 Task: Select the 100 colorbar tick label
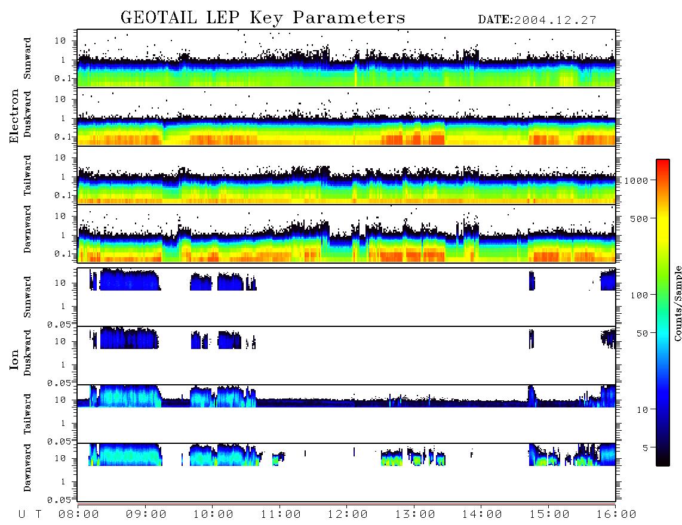pyautogui.click(x=639, y=295)
